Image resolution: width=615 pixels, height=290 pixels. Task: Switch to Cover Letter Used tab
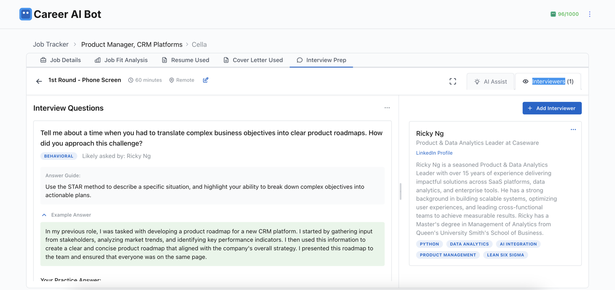[x=253, y=60]
